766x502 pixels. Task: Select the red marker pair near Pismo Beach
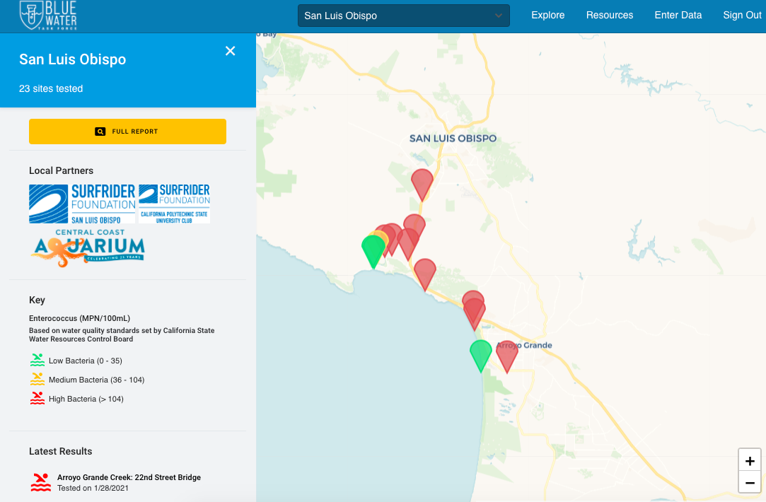click(x=473, y=310)
